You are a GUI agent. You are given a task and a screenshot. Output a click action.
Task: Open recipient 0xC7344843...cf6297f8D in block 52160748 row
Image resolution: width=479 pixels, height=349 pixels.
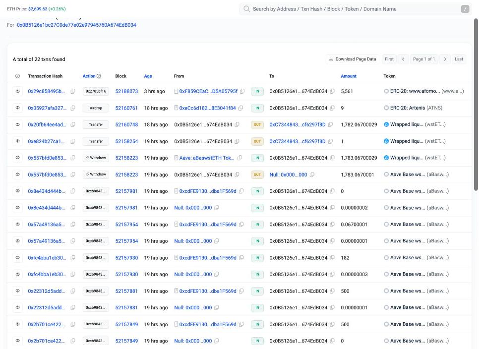[297, 124]
